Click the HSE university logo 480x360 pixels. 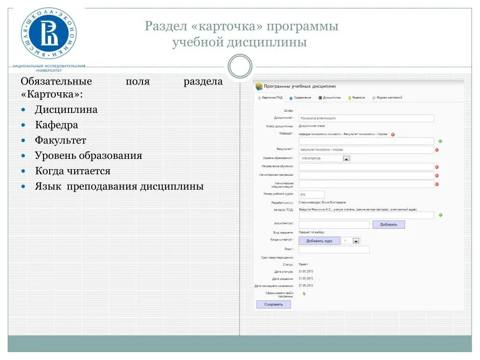coord(49,33)
